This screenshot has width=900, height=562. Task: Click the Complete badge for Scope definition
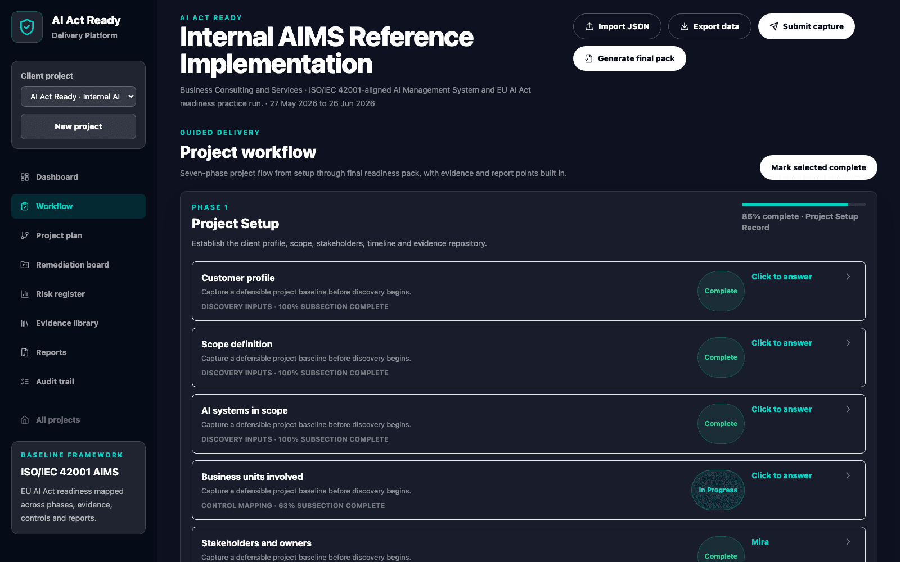click(x=721, y=357)
